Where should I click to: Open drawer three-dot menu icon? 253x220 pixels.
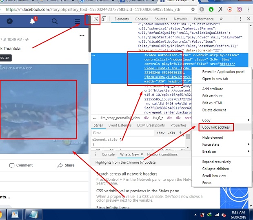pos(96,154)
